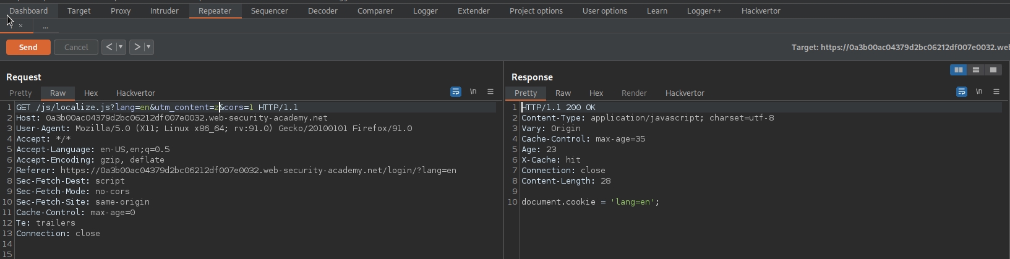Switch Request view to Pretty
Viewport: 1010px width, 259px height.
(x=20, y=93)
